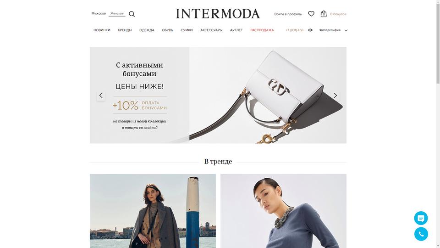Click Войти в профиль link
The width and height of the screenshot is (440, 248).
[288, 14]
